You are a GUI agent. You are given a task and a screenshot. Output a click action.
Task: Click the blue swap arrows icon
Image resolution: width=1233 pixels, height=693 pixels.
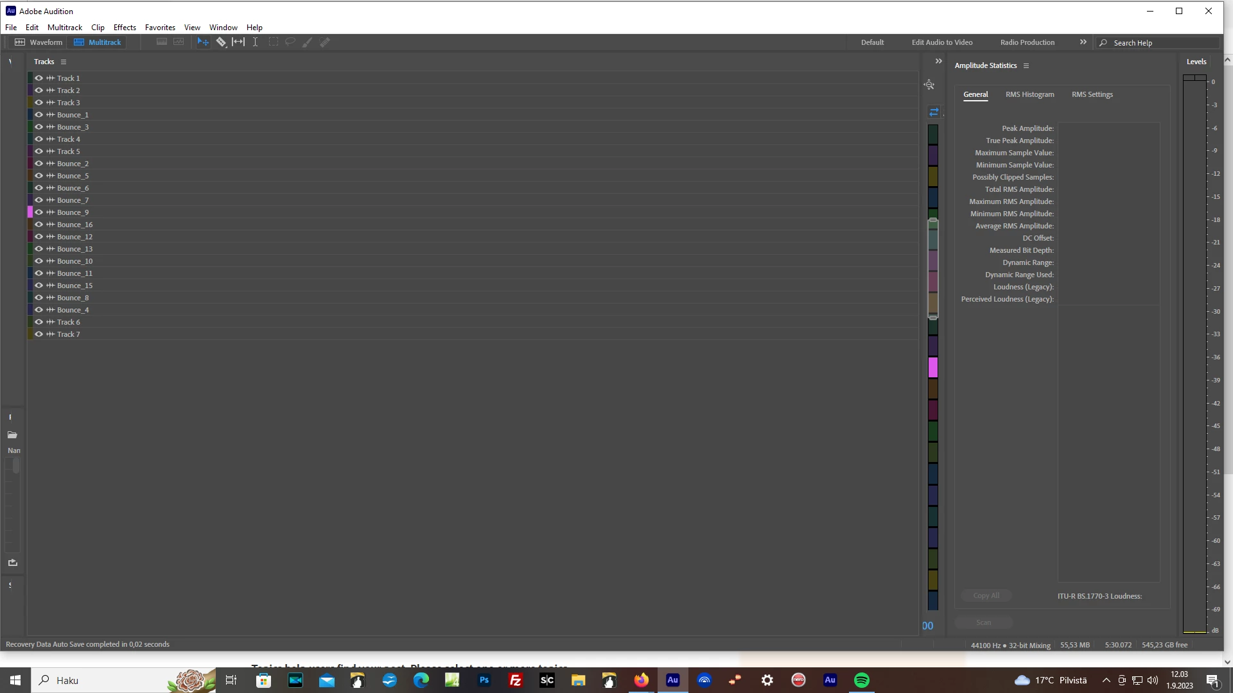pyautogui.click(x=934, y=112)
